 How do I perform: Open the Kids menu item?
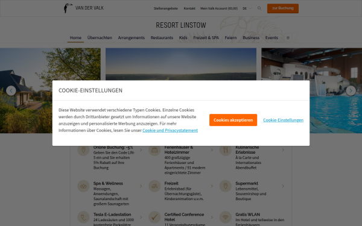click(x=183, y=37)
